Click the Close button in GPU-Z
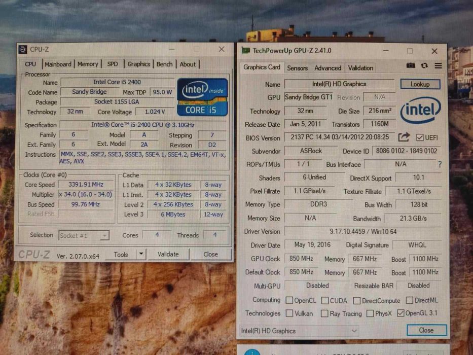Screen dimensions: 473x355 pos(426,330)
